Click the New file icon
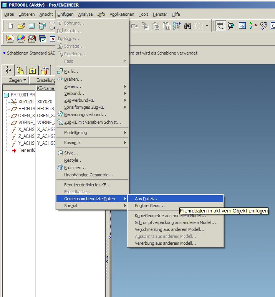275x297 pixels. 10,26
